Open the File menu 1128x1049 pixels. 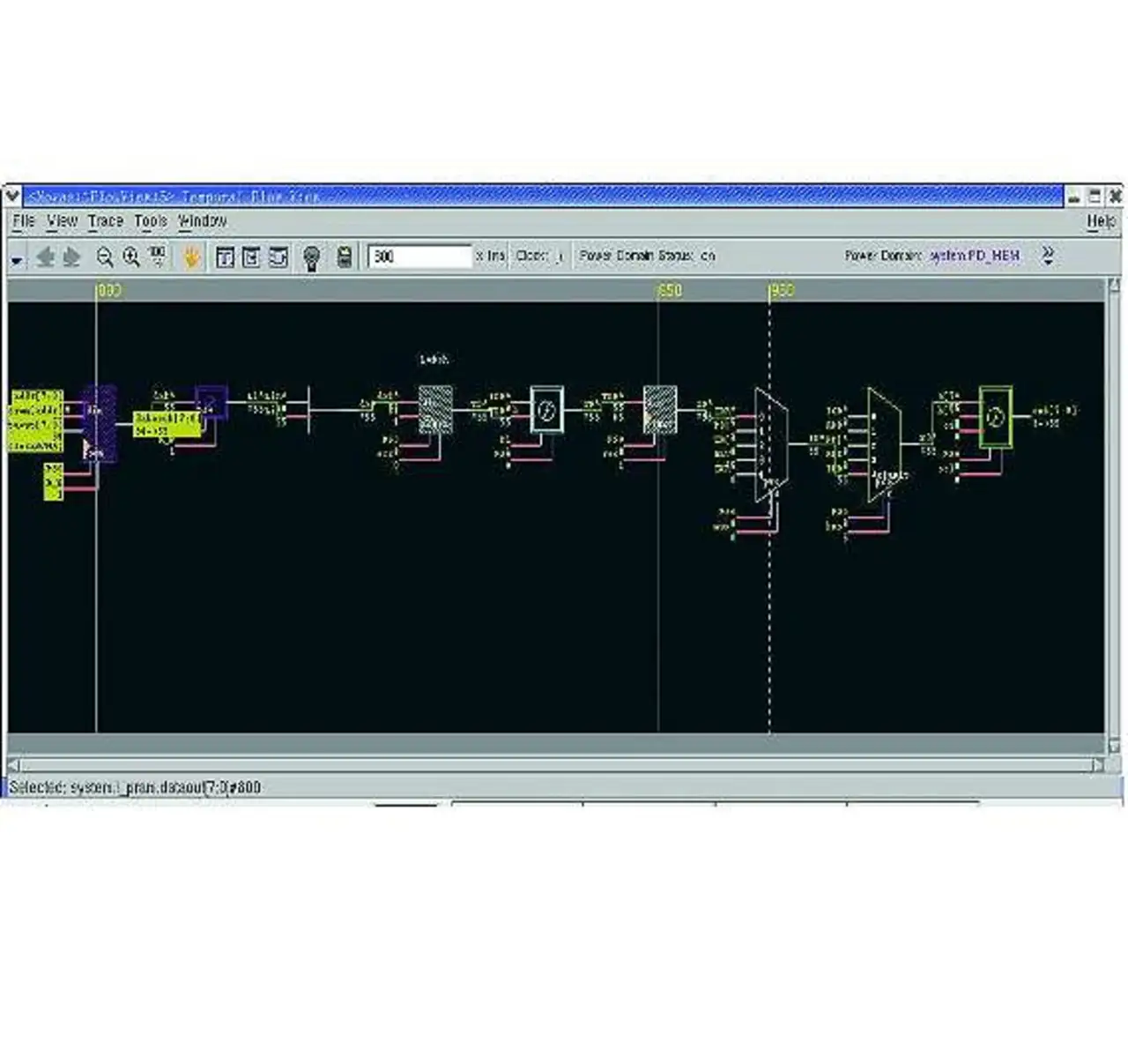point(24,221)
